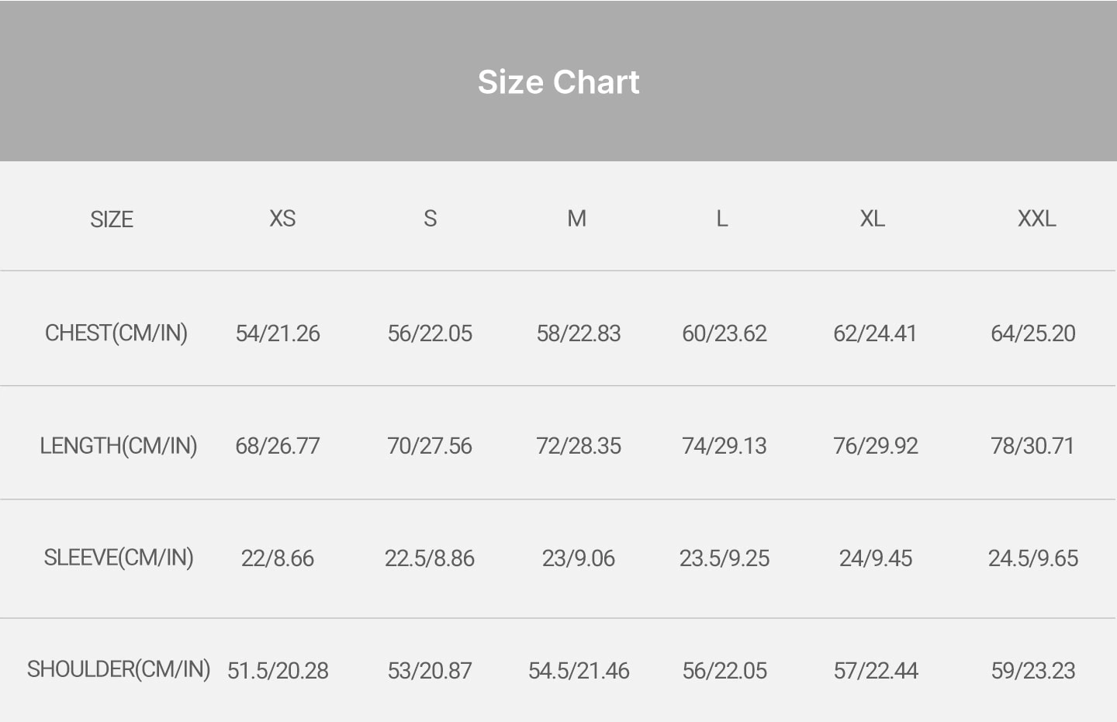Select shoulder value 54.5/21.46 for M

(579, 671)
